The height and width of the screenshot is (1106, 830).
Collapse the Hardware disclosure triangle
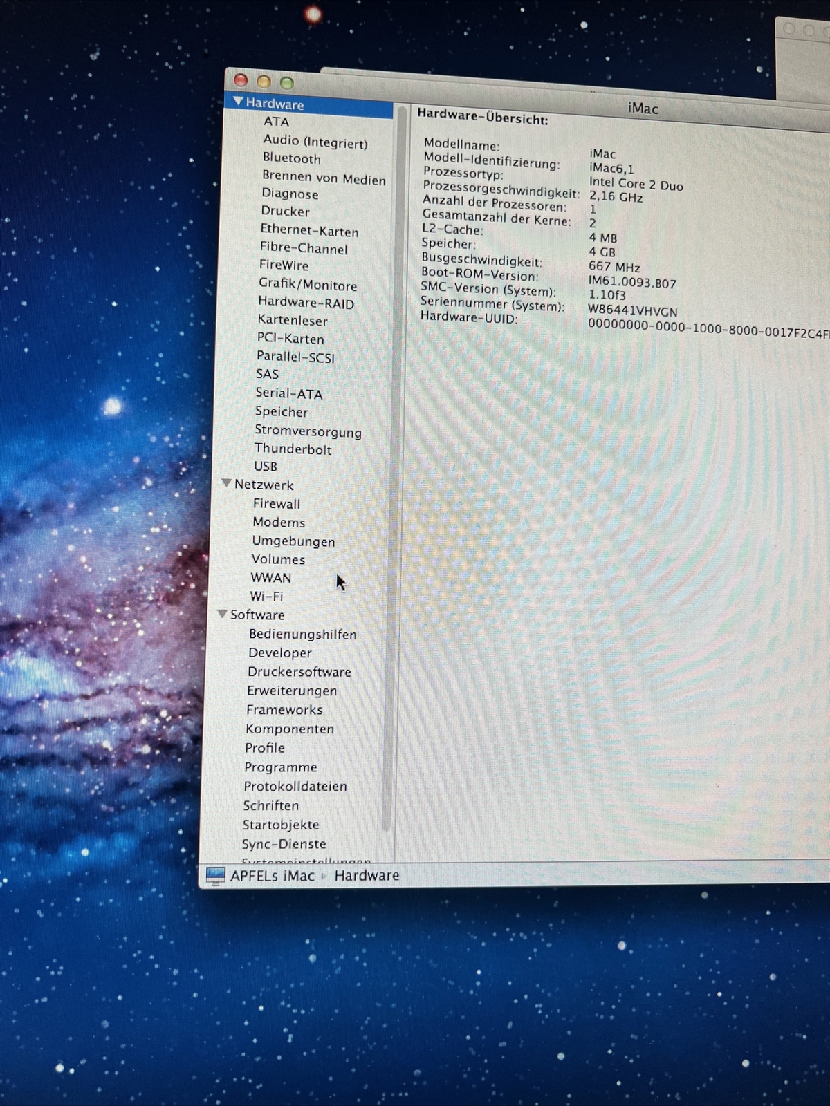(x=238, y=102)
